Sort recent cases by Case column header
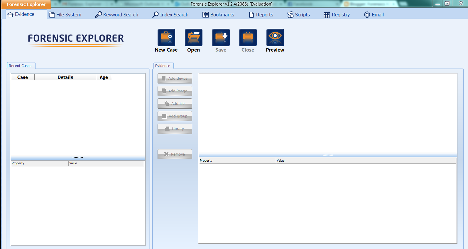 pyautogui.click(x=23, y=77)
